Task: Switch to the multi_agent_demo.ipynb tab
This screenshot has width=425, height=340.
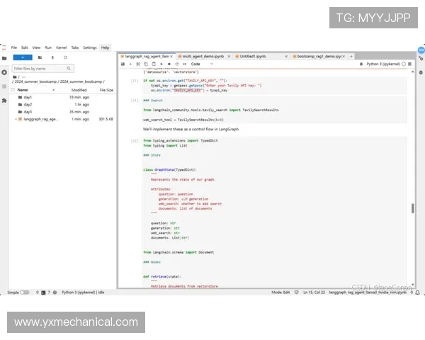Action: pyautogui.click(x=203, y=55)
